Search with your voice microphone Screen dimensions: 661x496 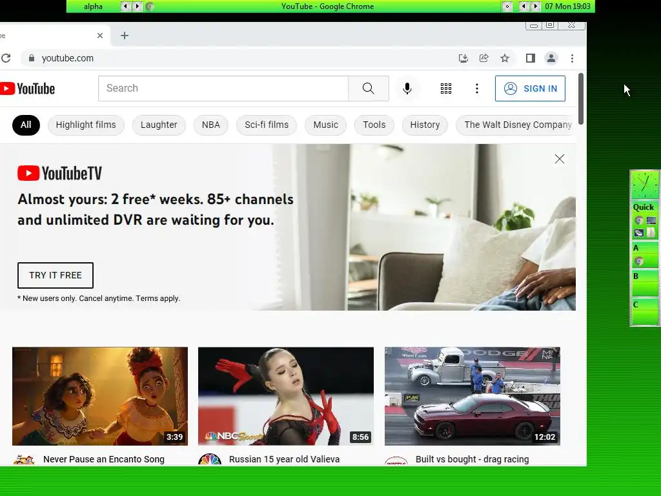coord(407,88)
